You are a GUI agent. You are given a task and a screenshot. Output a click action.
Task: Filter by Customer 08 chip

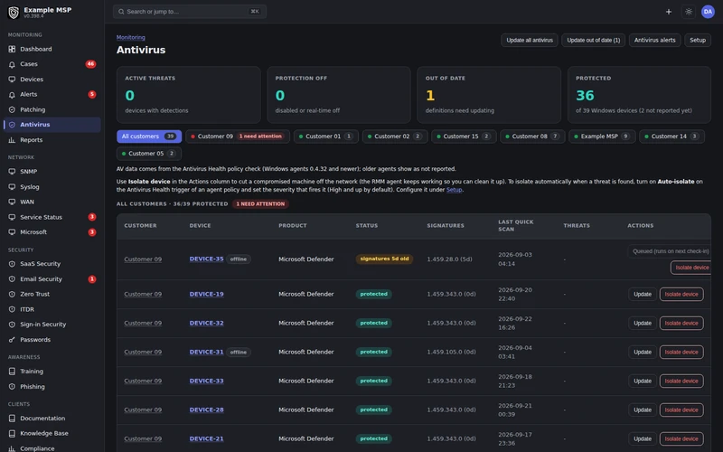532,137
